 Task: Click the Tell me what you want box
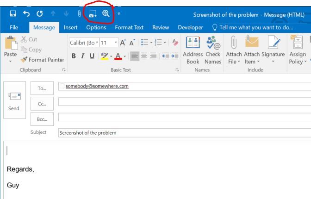click(x=253, y=27)
